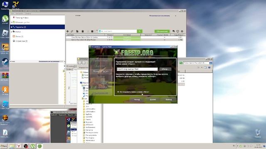Click the remote monitor icon in uTorrent toolbar

177,31
